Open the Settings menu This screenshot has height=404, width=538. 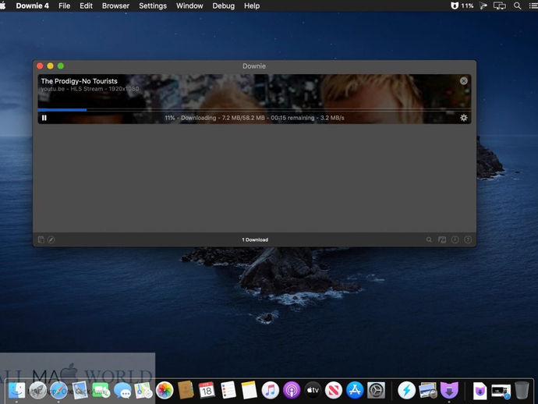pos(153,5)
